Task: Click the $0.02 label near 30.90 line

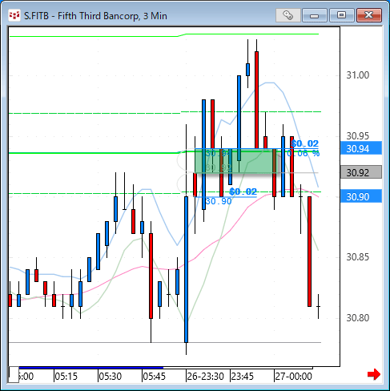Action: point(243,191)
